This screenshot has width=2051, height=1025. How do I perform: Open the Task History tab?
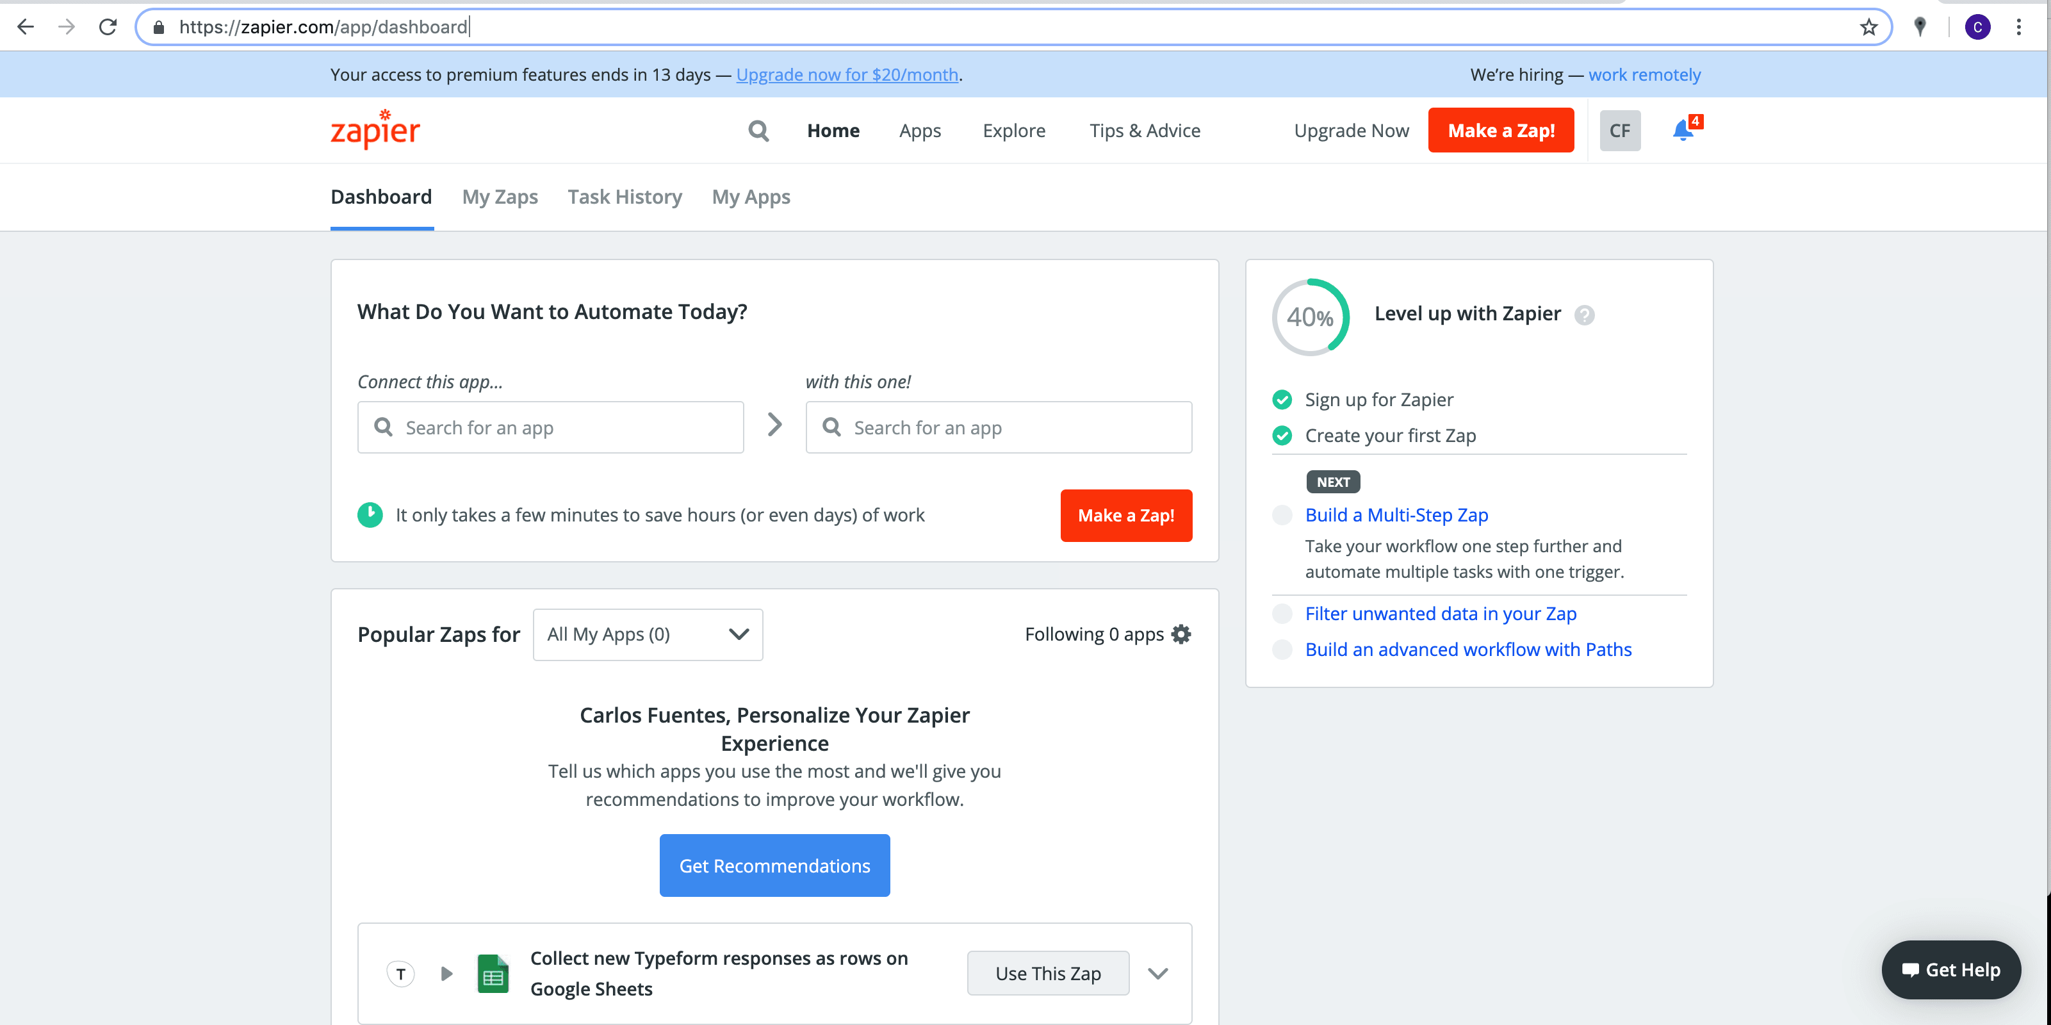[625, 197]
